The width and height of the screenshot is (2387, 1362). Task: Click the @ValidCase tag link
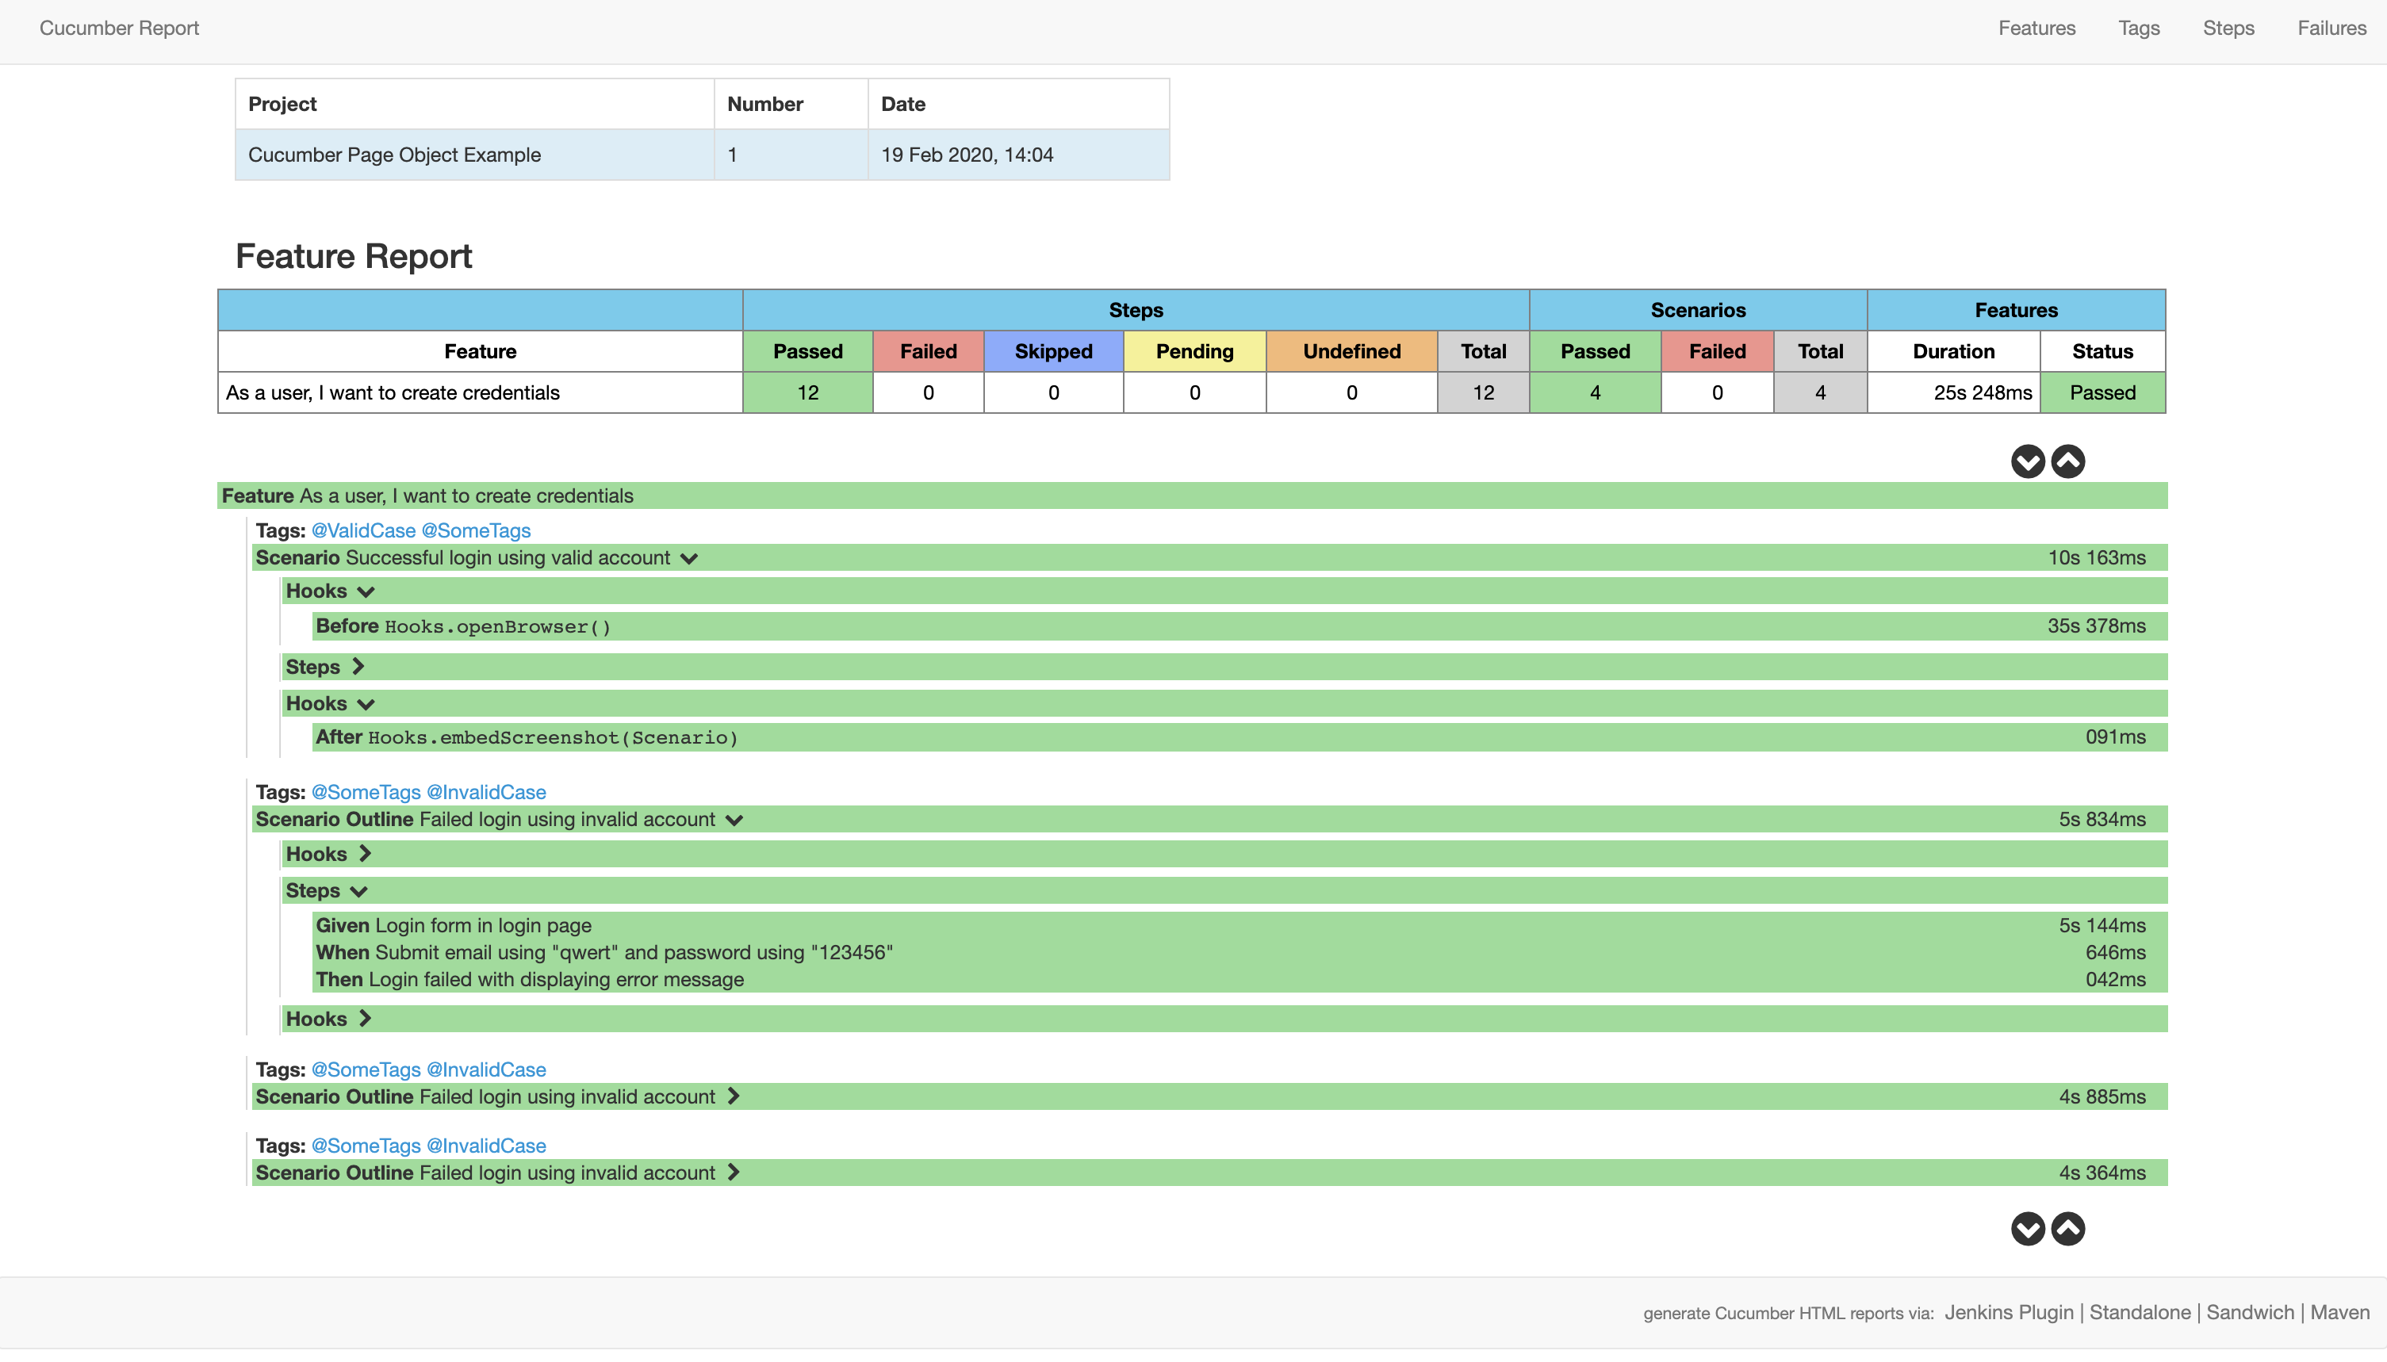click(363, 530)
